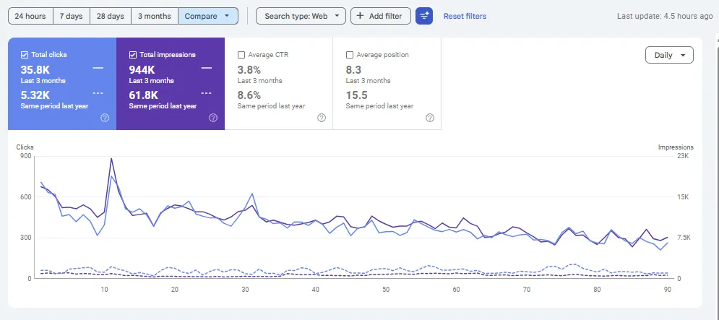The image size is (719, 320).
Task: Click the Clicks axis label
Action: tap(25, 147)
